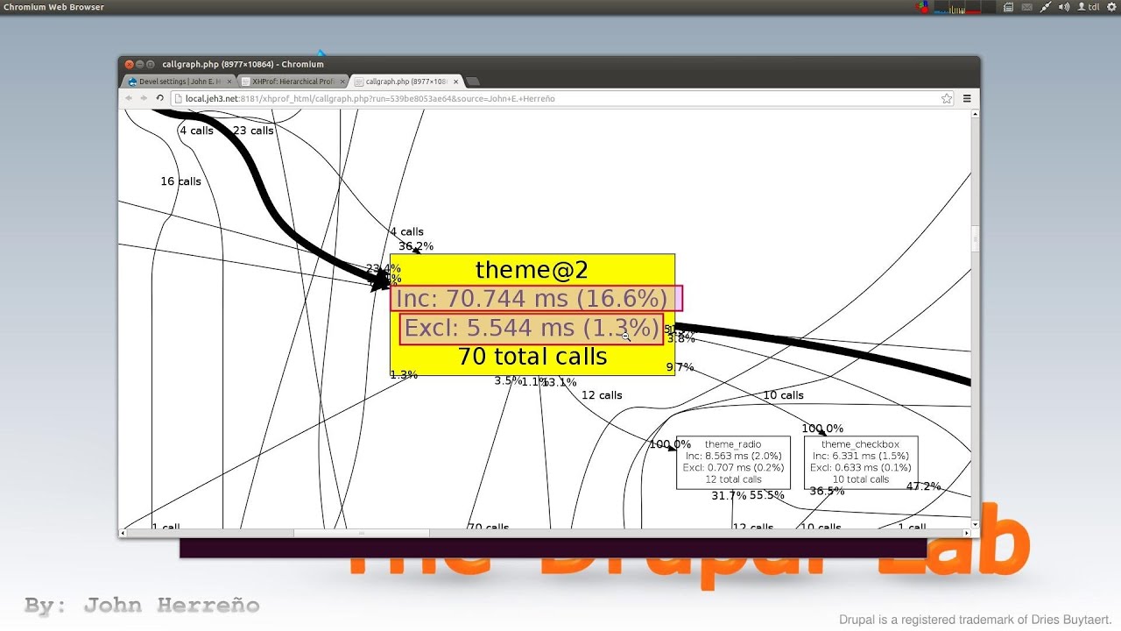Open a new tab with the new-tab button
1121x631 pixels.
pyautogui.click(x=473, y=82)
